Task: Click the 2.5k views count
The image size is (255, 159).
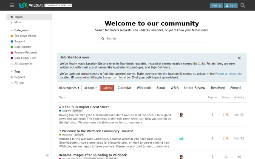Action: click(x=226, y=114)
